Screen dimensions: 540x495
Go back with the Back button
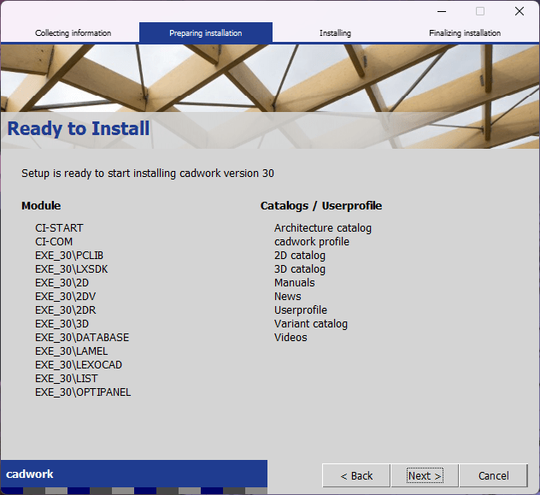[x=356, y=475]
